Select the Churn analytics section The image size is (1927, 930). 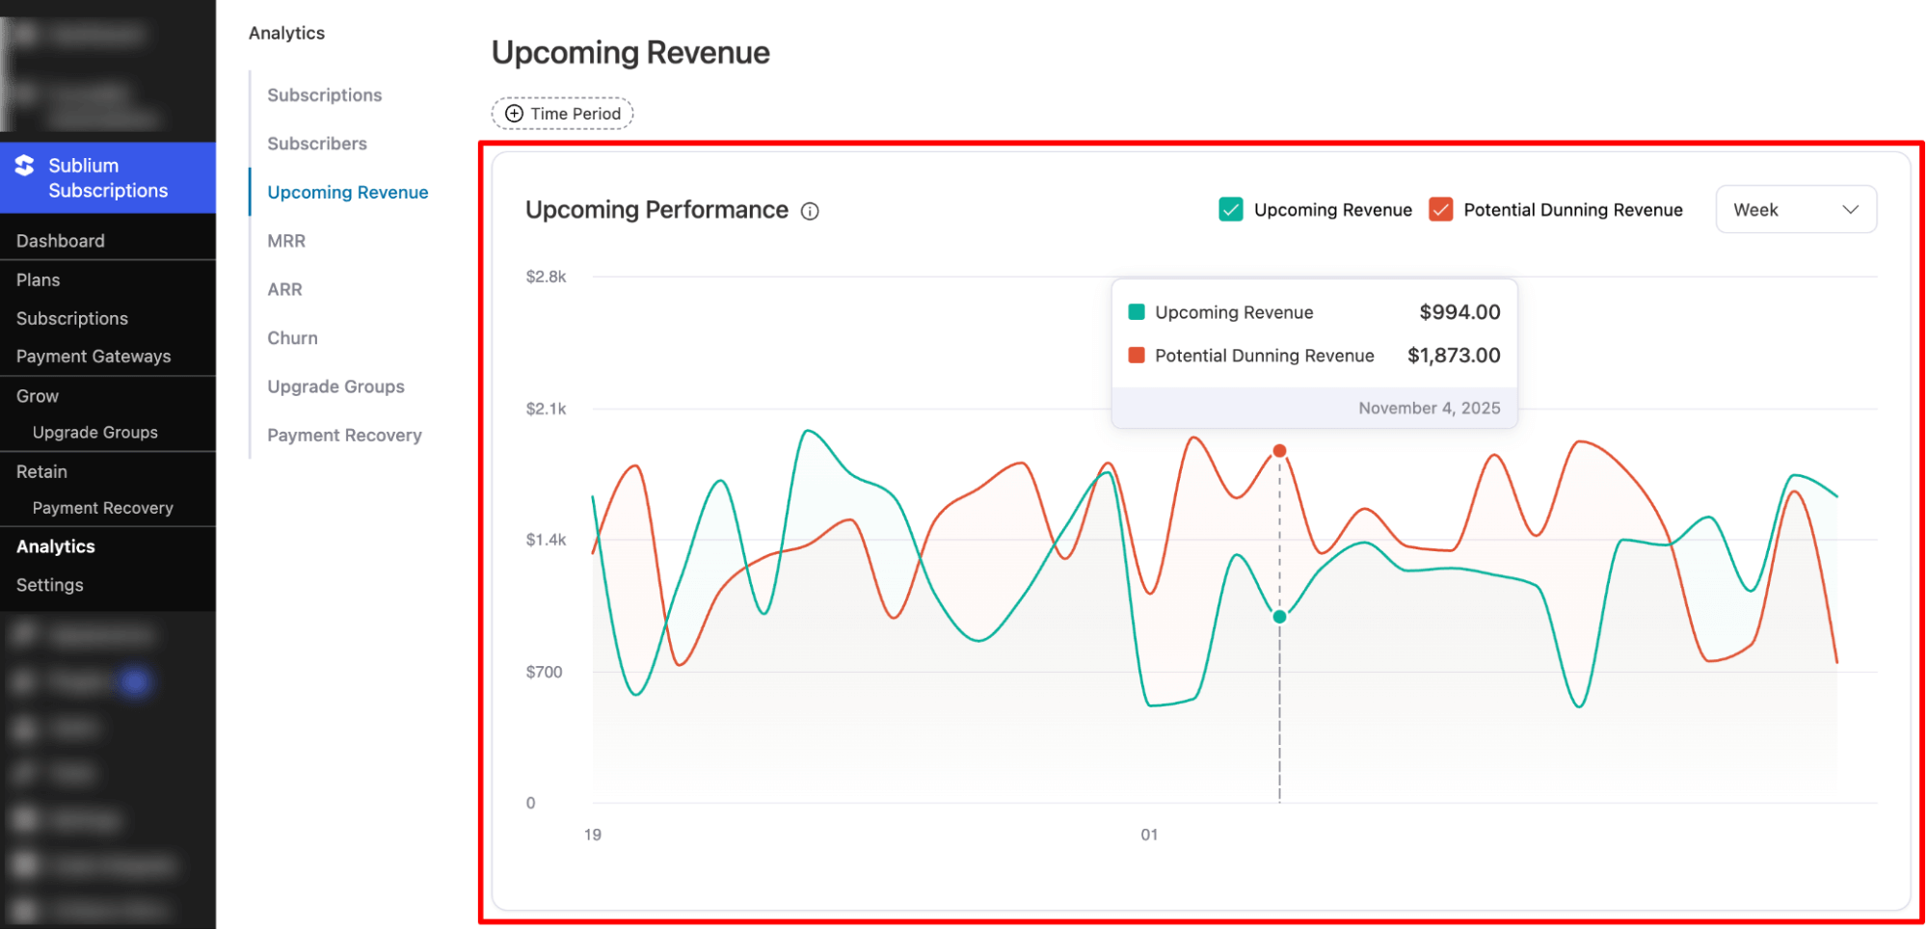[x=292, y=337]
